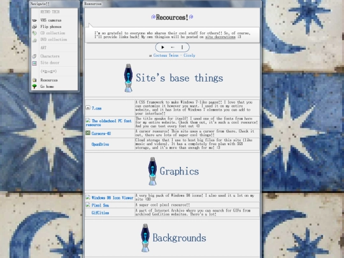Click the Resources window title bar

[x=172, y=4]
